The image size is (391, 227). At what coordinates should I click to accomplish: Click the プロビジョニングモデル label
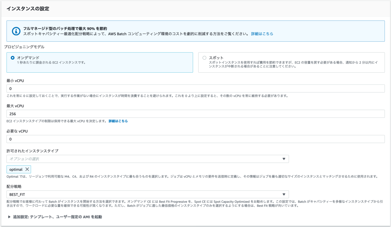pyautogui.click(x=24, y=47)
